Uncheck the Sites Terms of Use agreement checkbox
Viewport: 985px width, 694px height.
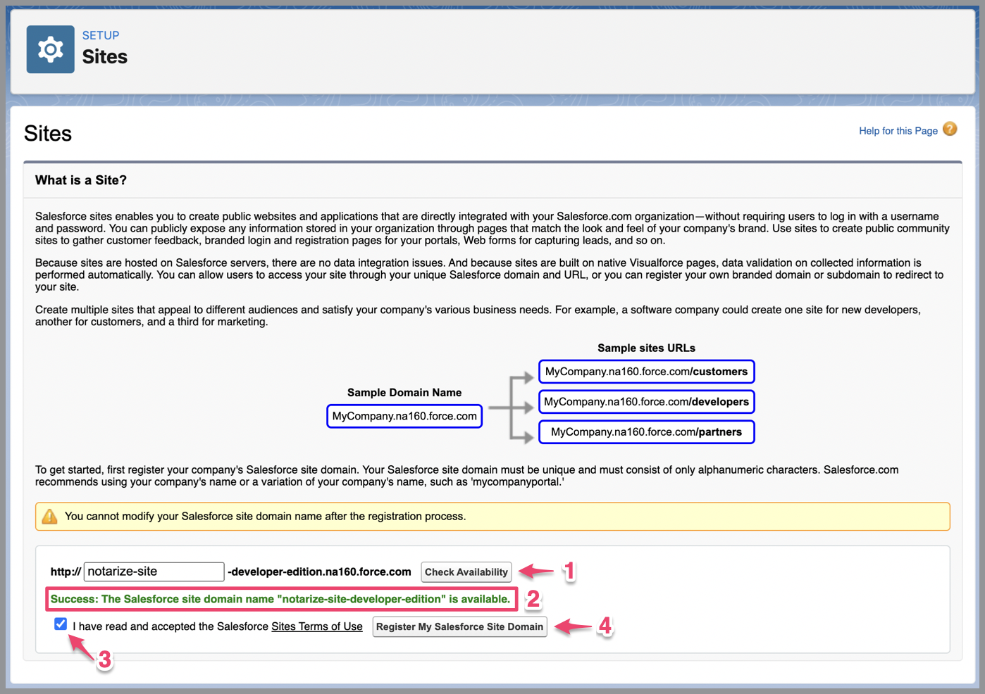[61, 624]
